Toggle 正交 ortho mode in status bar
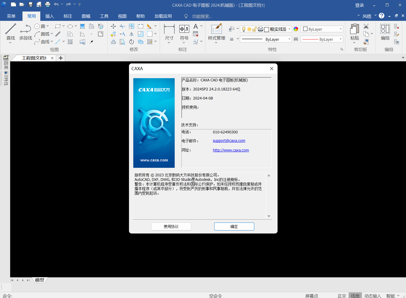 click(342, 296)
